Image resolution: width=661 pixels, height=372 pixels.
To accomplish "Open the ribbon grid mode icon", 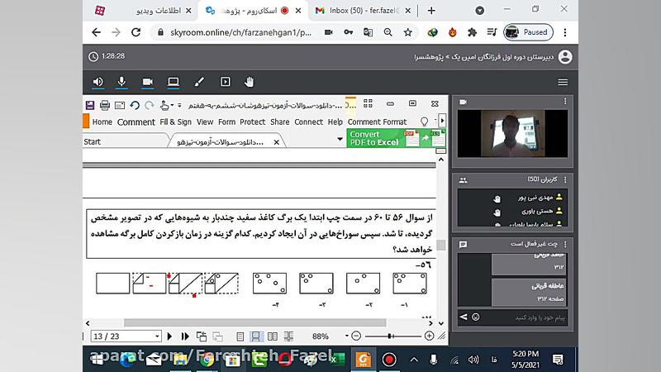I will coord(368,103).
